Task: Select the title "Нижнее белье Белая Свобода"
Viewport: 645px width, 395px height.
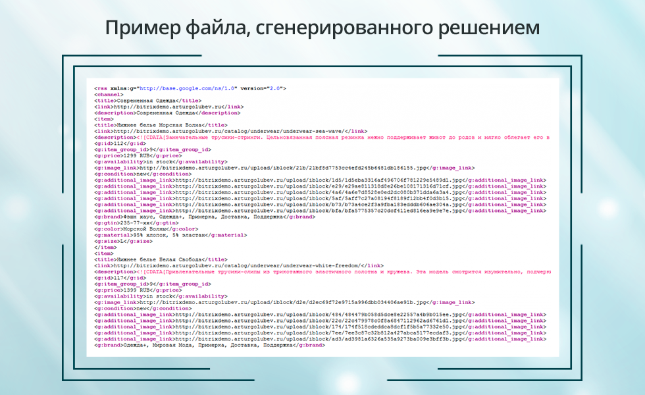Action: tap(161, 259)
